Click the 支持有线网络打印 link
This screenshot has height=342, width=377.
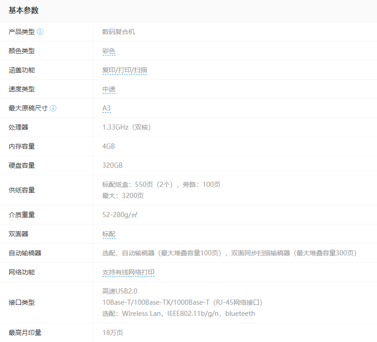coord(128,273)
